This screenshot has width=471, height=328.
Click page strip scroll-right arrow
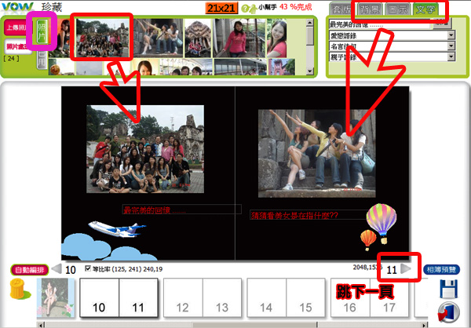tap(425, 325)
